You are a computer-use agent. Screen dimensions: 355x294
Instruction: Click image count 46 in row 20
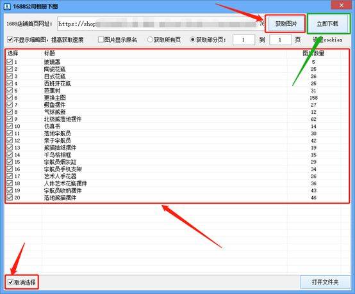[x=313, y=197]
